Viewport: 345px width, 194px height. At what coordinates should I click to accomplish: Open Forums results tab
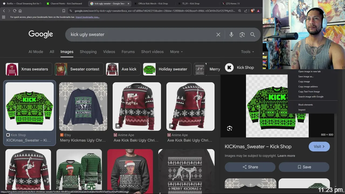tap(128, 52)
